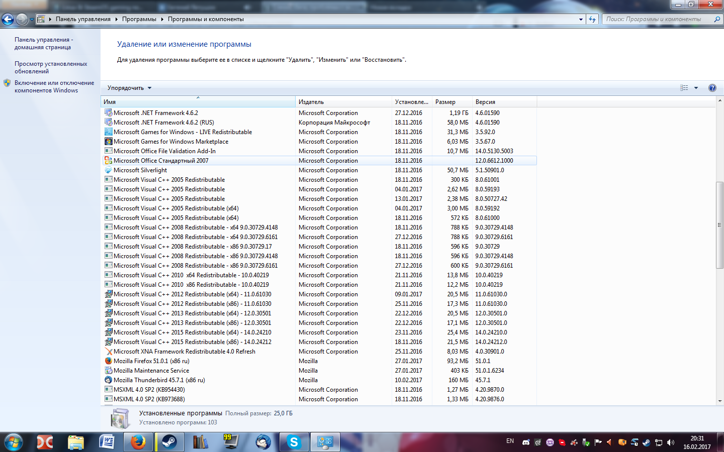Click the refresh icon beside address bar
The width and height of the screenshot is (724, 452).
pos(592,19)
